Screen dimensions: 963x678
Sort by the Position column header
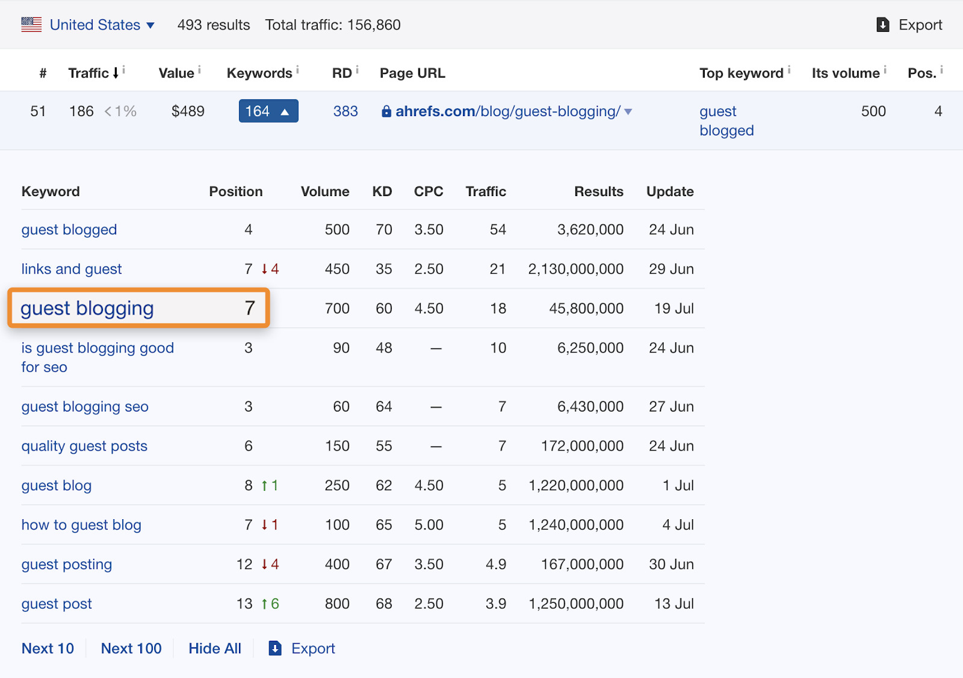(x=235, y=191)
